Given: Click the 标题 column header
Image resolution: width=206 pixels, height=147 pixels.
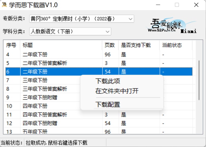Looking at the screenshot, I should tap(61, 45).
